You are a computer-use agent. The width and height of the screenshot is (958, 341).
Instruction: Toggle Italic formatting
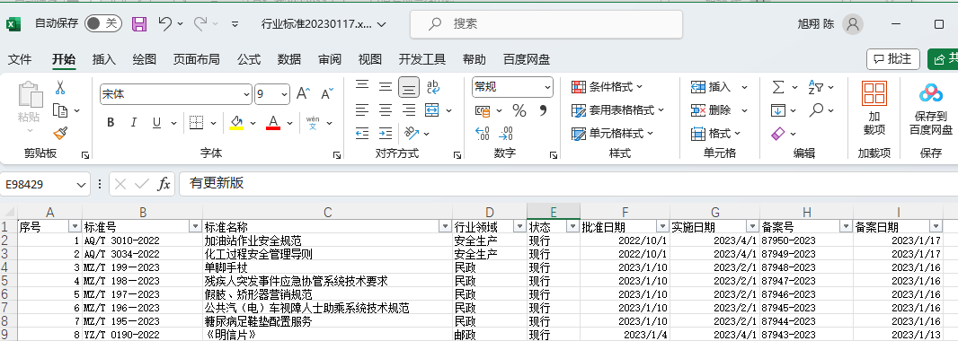133,123
